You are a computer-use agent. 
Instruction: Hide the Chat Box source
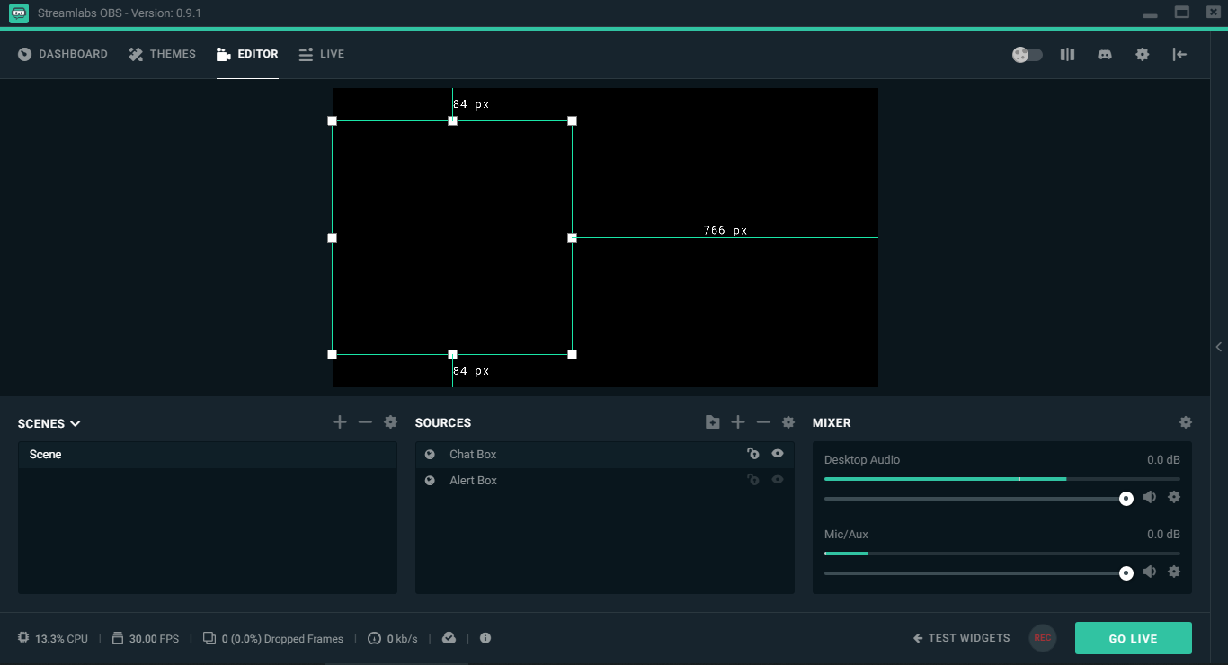tap(778, 454)
